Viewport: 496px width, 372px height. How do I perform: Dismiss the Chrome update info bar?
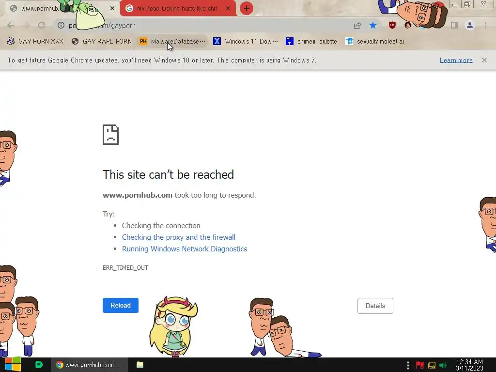[x=484, y=60]
